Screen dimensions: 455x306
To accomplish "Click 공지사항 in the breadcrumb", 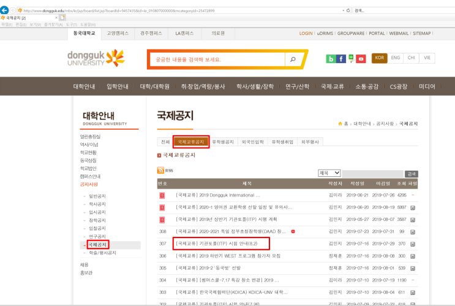I will point(385,124).
